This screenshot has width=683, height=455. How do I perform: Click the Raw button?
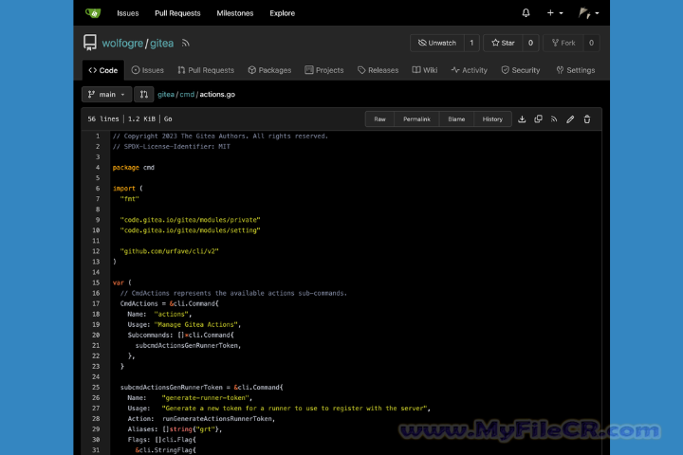[379, 119]
